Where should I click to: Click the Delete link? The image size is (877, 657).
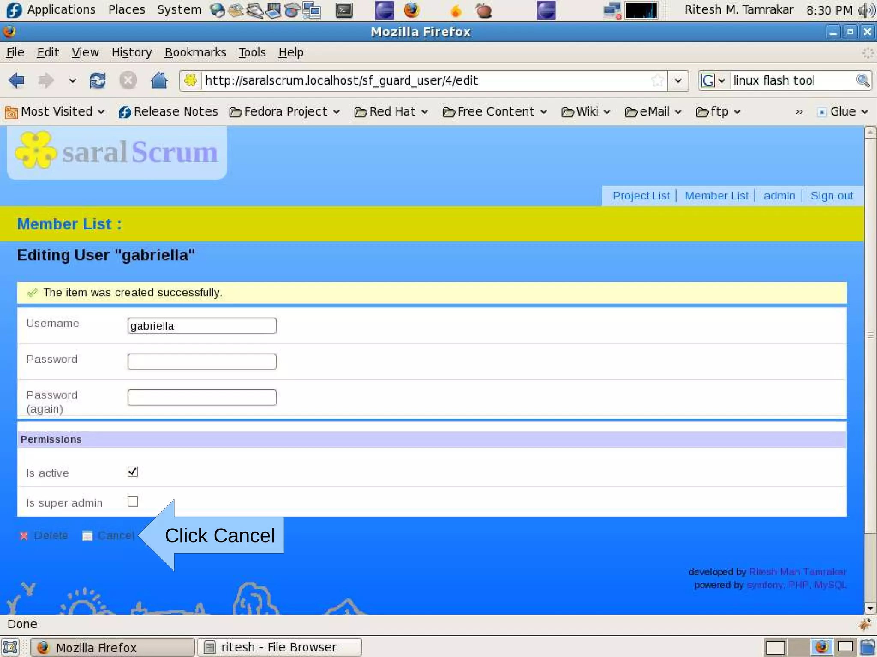51,535
